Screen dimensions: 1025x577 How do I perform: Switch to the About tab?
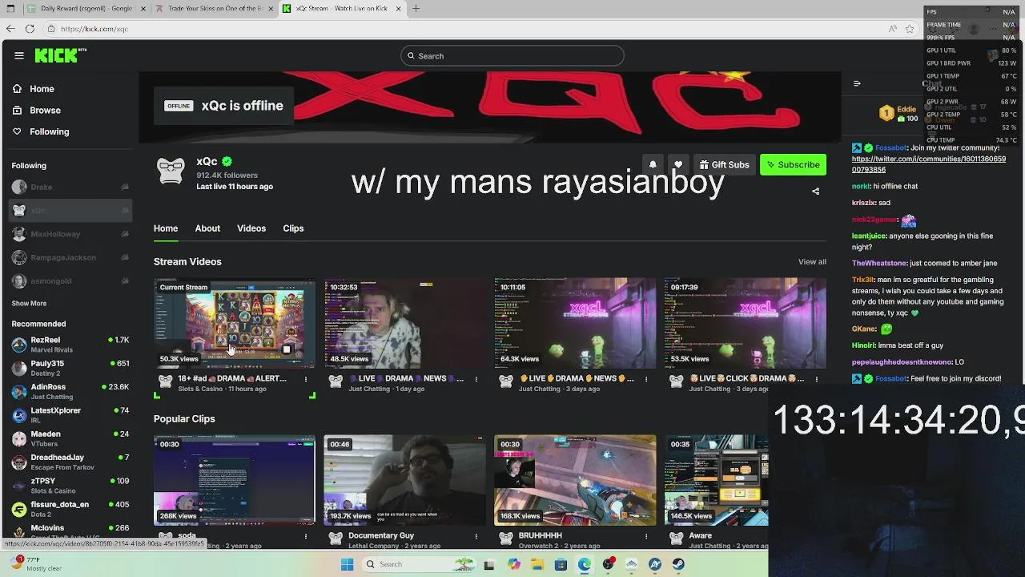[x=207, y=228]
